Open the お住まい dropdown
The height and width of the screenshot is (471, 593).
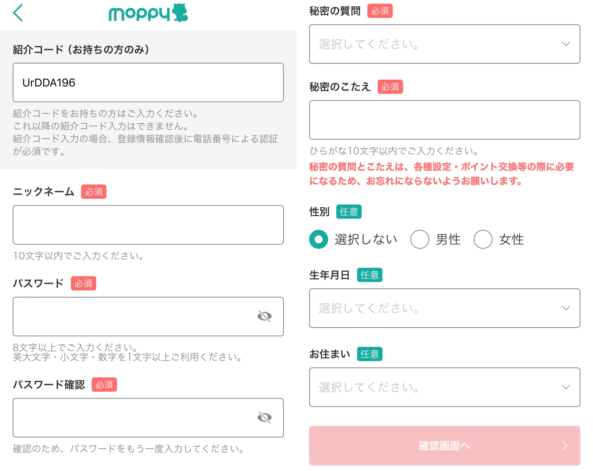tap(444, 387)
